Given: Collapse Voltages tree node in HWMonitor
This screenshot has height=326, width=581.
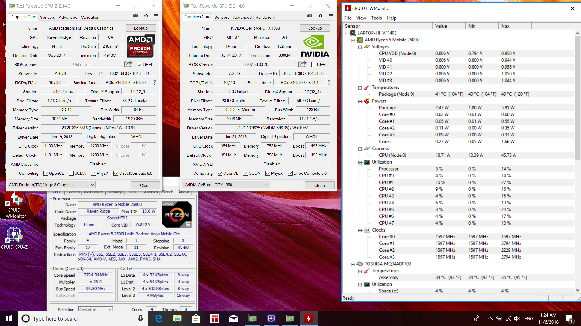Looking at the screenshot, I should coord(360,47).
